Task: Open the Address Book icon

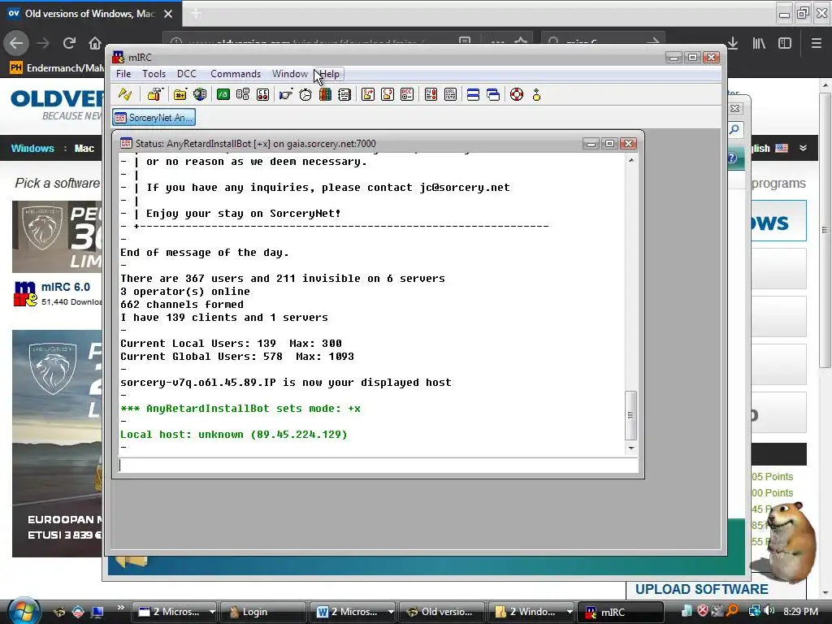Action: (344, 94)
